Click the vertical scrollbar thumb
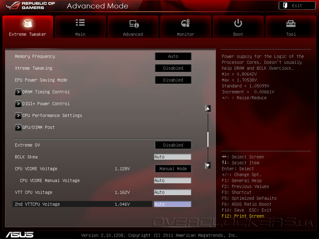This screenshot has width=319, height=239. click(208, 139)
